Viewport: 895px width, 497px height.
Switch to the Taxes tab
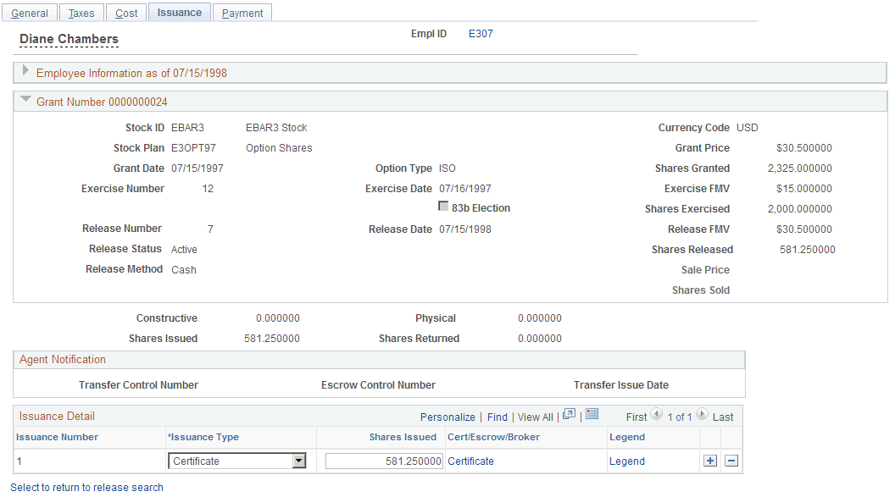[81, 12]
